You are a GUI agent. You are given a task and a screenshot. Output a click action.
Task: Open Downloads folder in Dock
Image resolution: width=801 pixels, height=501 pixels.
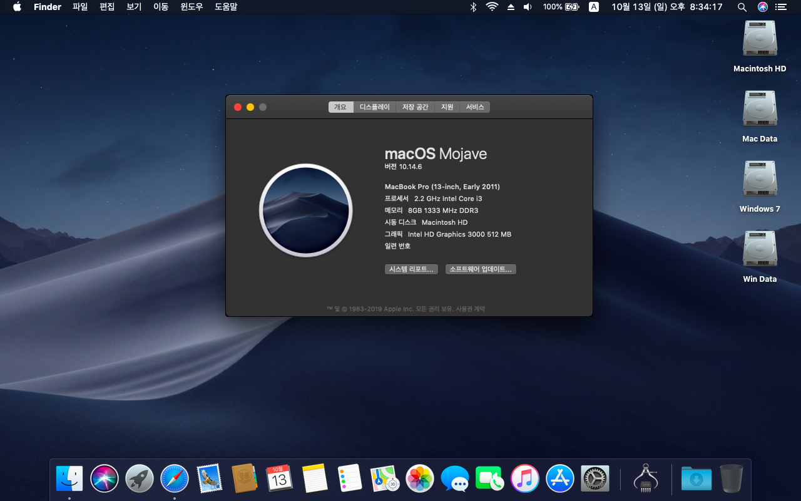[696, 479]
